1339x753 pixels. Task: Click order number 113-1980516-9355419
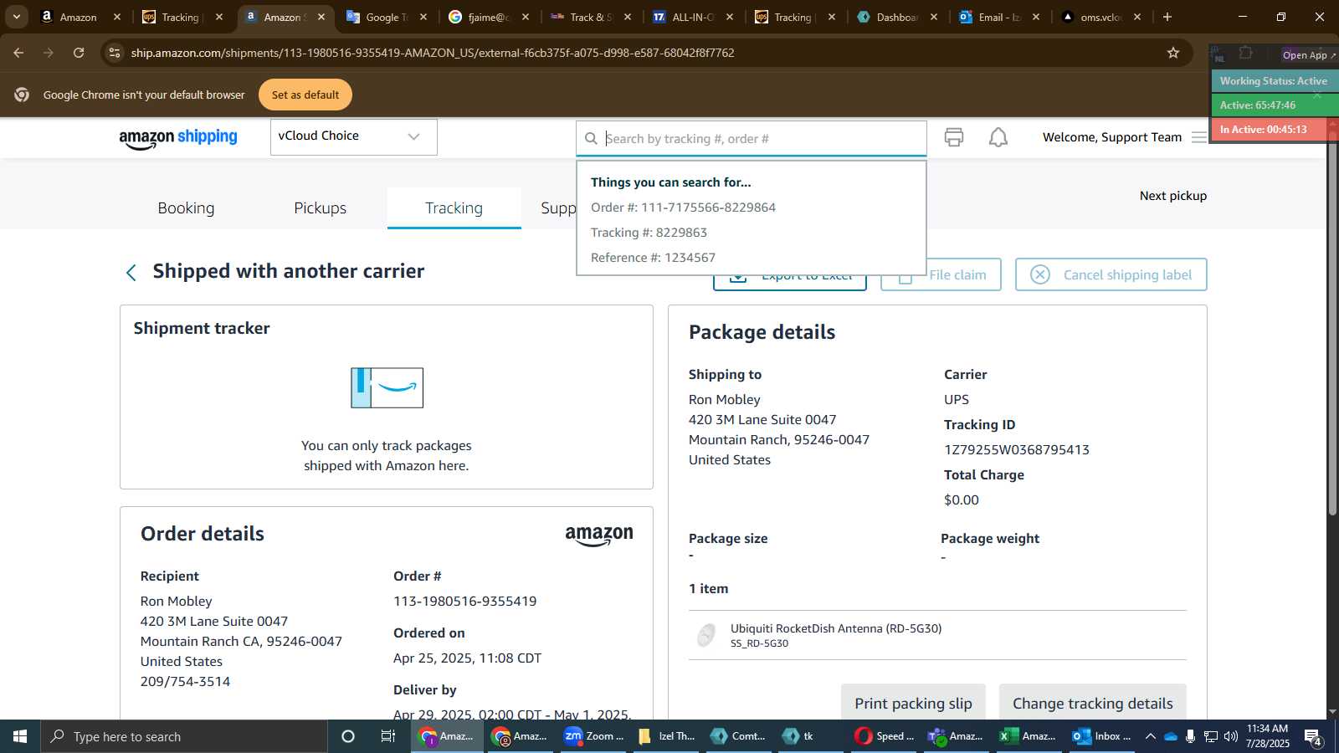click(x=464, y=601)
